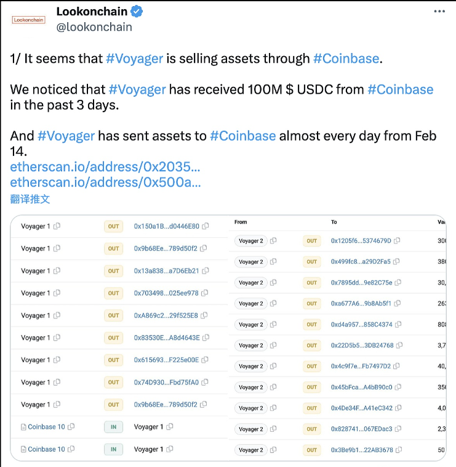456x467 pixels.
Task: Click the blue verified badge
Action: point(138,12)
